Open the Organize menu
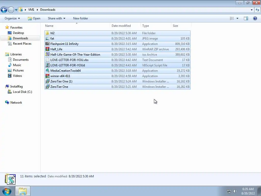Image resolution: width=261 pixels, height=196 pixels. pos(12,18)
